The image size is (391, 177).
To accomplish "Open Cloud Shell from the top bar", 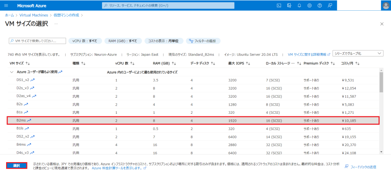I will click(x=279, y=5).
